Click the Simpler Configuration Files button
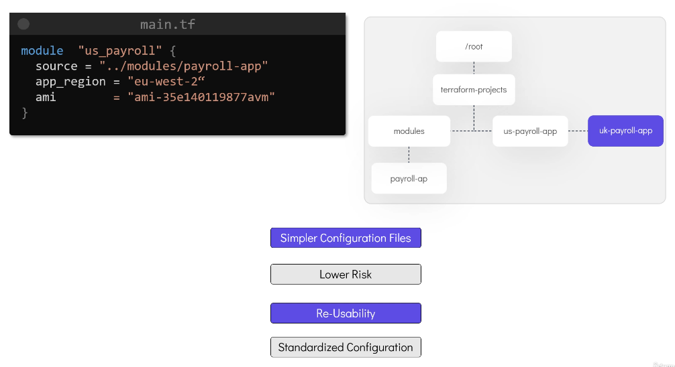 [346, 238]
